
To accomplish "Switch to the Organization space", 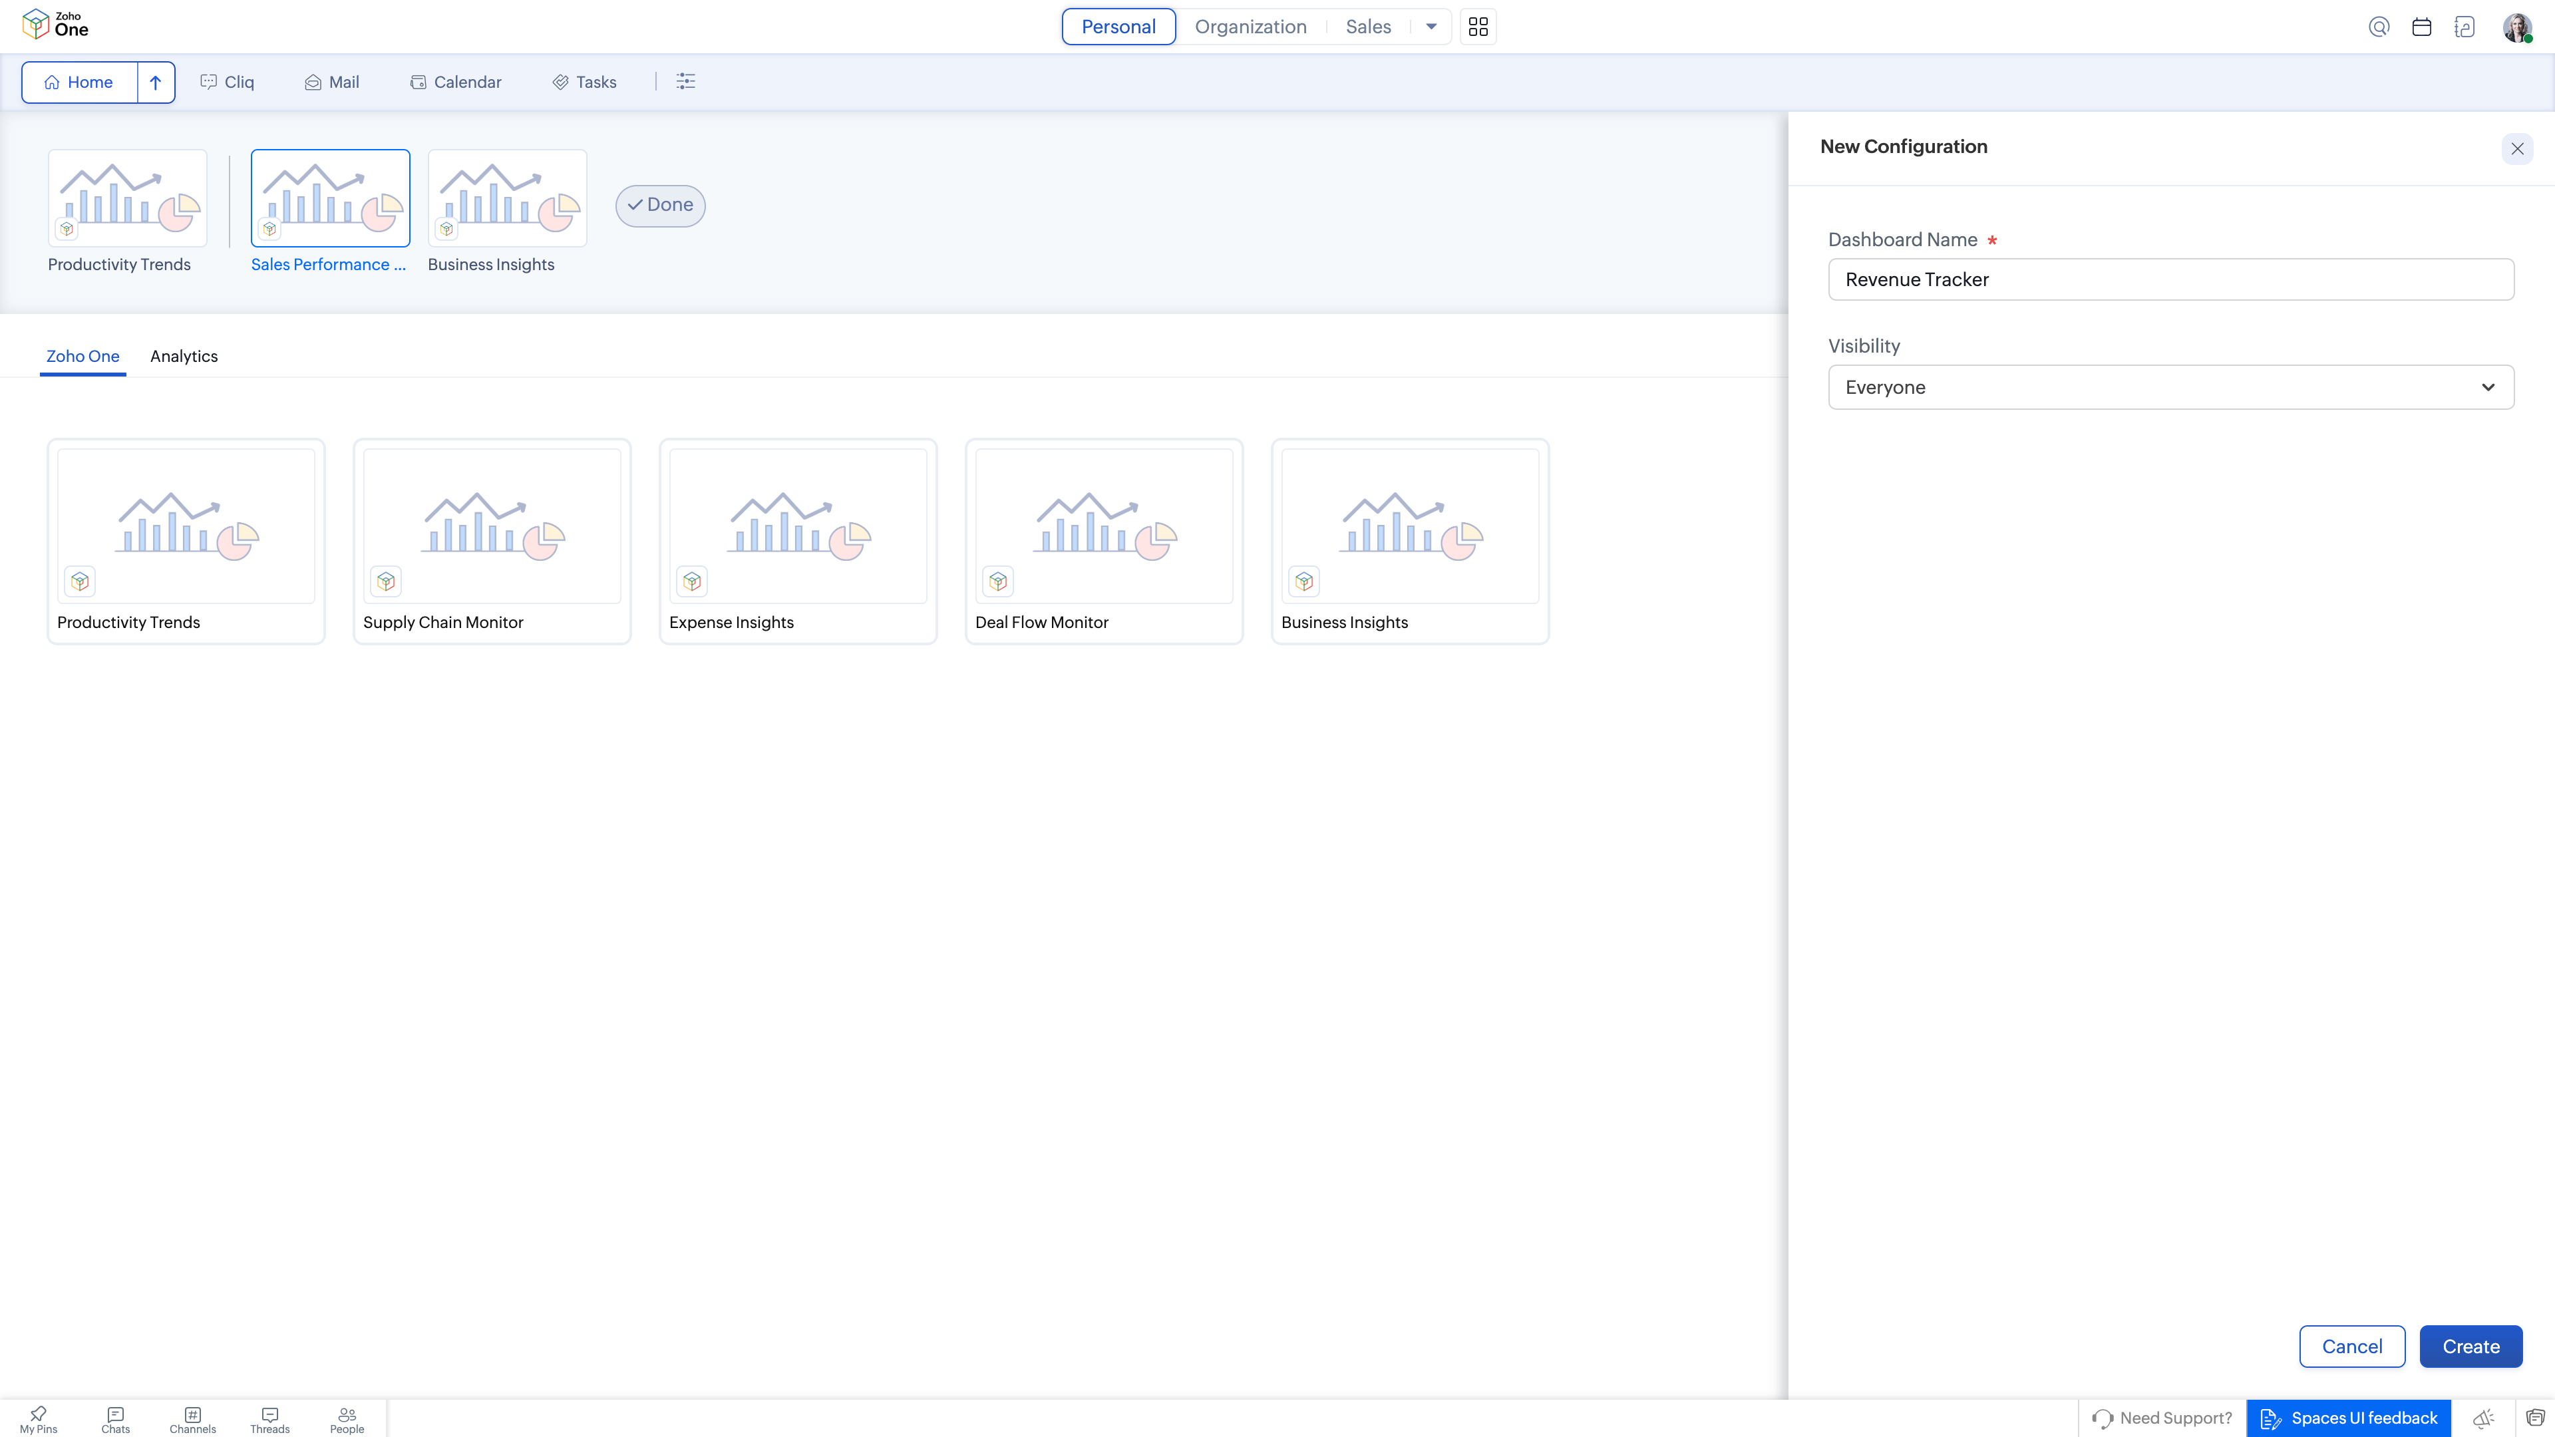I will 1250,27.
